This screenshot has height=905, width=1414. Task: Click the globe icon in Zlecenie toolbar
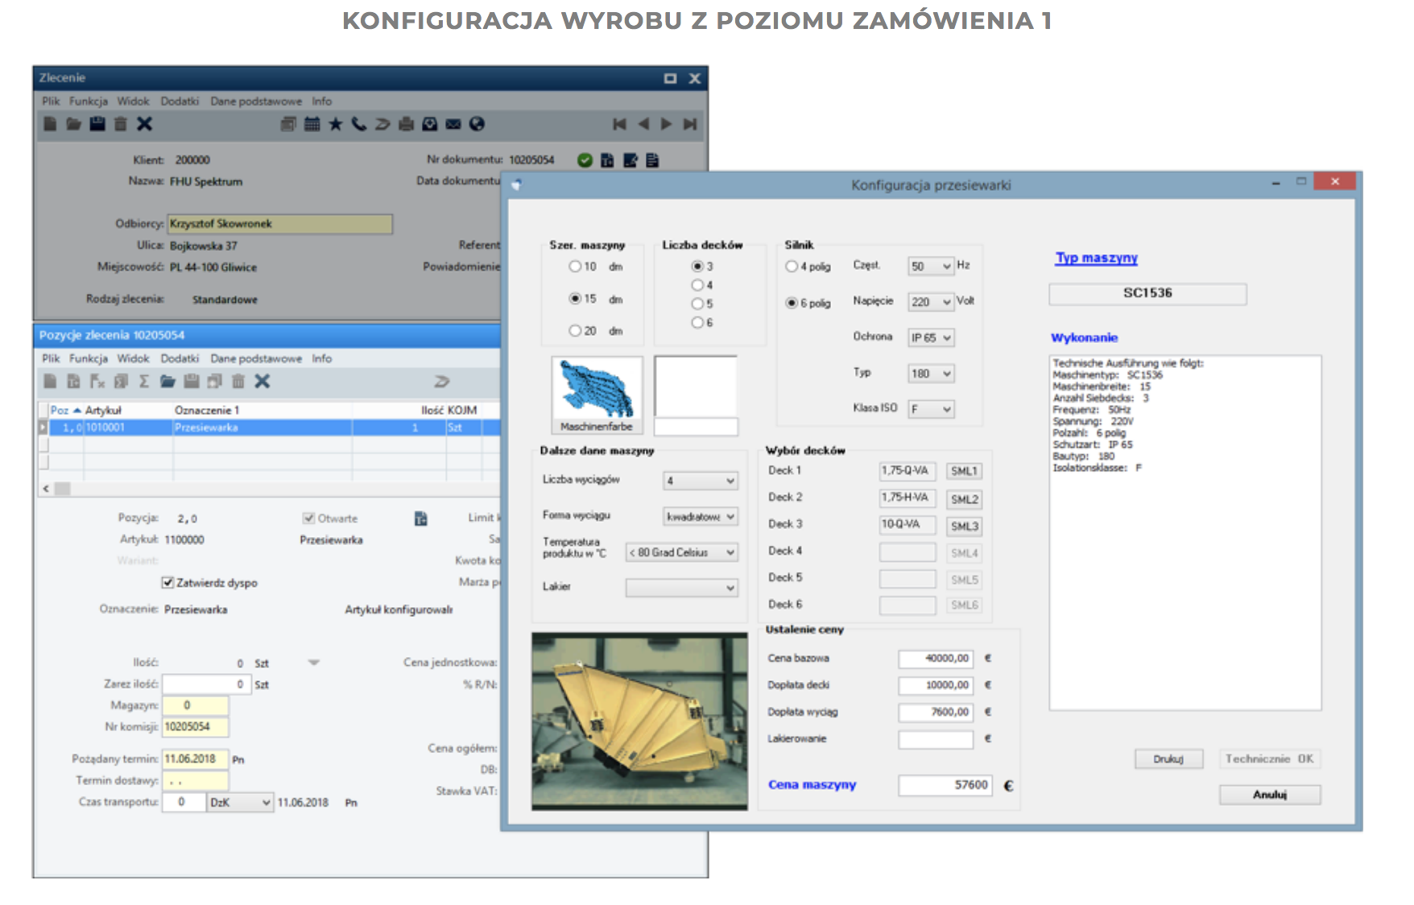tap(478, 125)
